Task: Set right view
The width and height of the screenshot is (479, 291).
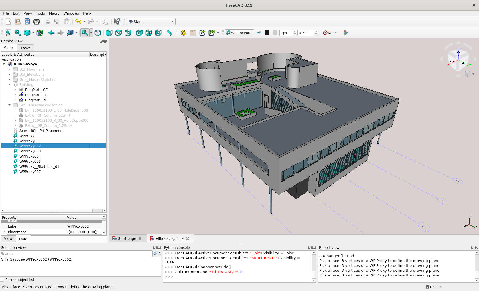Action: click(x=128, y=33)
